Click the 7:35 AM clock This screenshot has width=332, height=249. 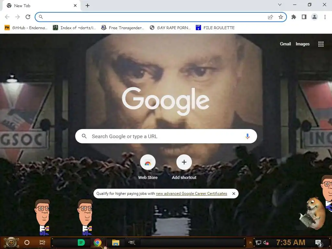(x=291, y=242)
